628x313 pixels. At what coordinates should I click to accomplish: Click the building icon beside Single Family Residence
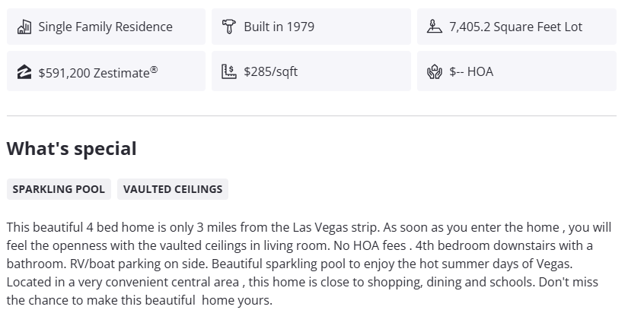24,27
